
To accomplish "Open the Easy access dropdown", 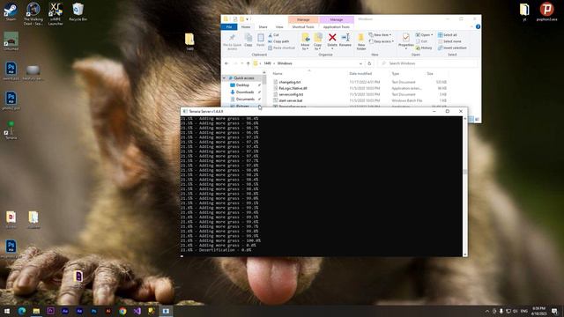I will click(x=382, y=41).
